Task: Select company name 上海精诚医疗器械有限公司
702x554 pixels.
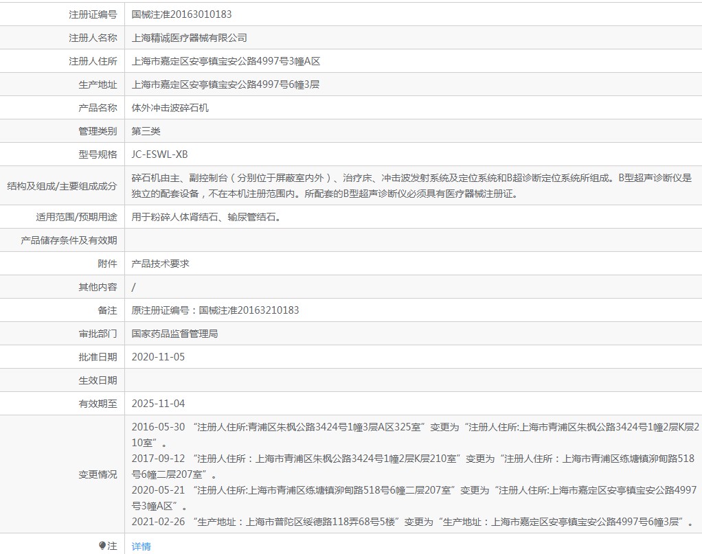Action: coord(189,38)
